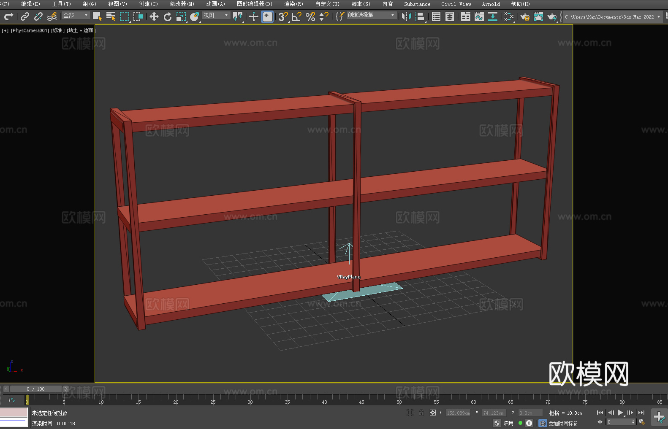Open 创建选择集 named selection dropdown
Image resolution: width=668 pixels, height=429 pixels.
point(372,15)
